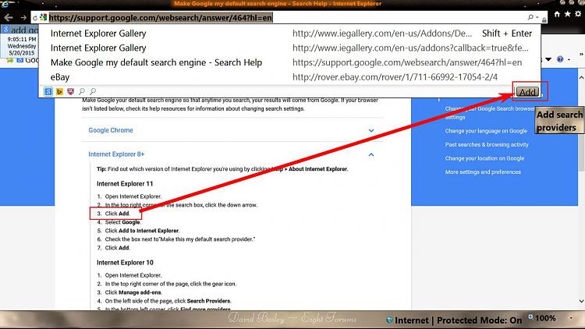Click 'Protected Mode: On' status text

coord(480,320)
